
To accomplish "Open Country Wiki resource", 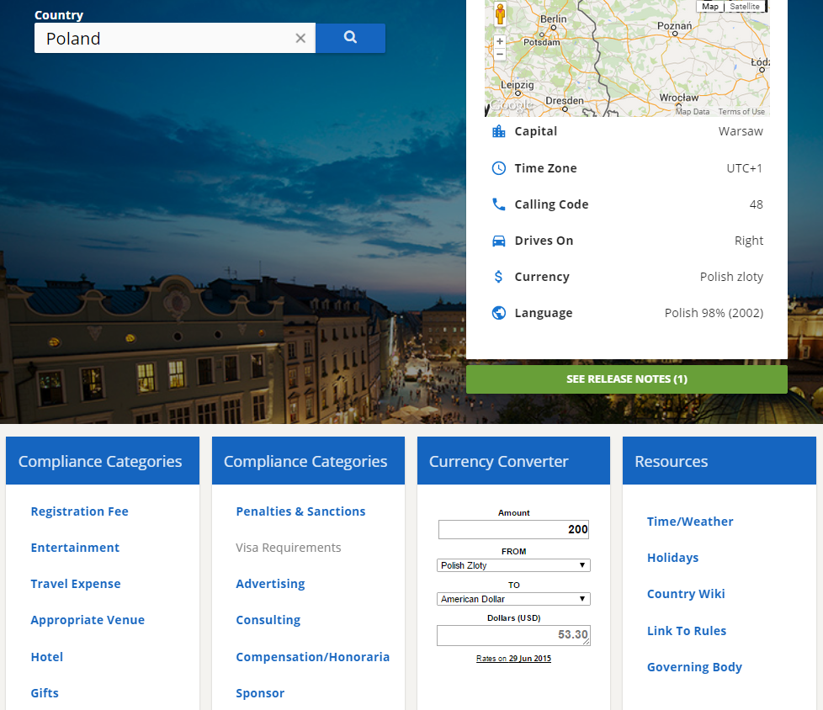I will [x=686, y=594].
